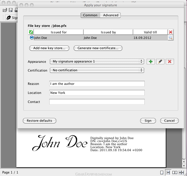Screen dimensions: 187x176
Task: View certificate details with magnifier icon
Action: click(x=171, y=38)
